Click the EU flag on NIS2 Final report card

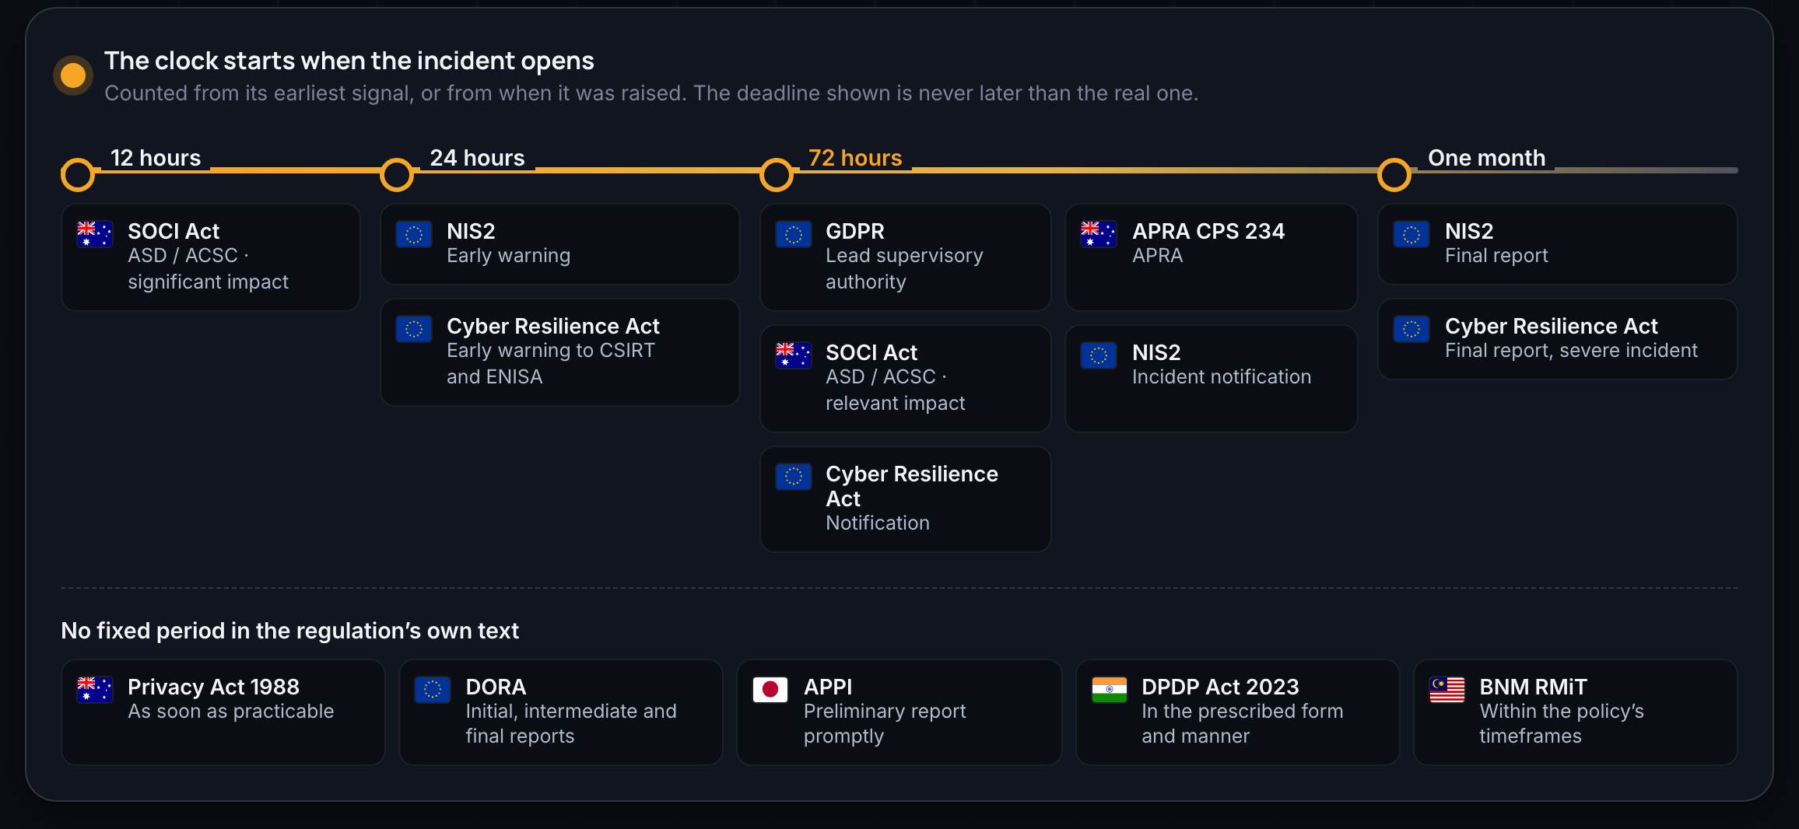click(x=1411, y=234)
